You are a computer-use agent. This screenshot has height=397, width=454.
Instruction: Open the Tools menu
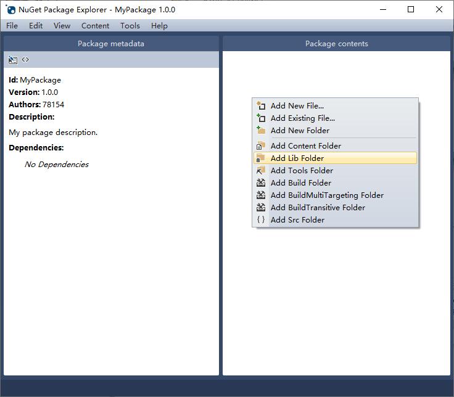(130, 26)
